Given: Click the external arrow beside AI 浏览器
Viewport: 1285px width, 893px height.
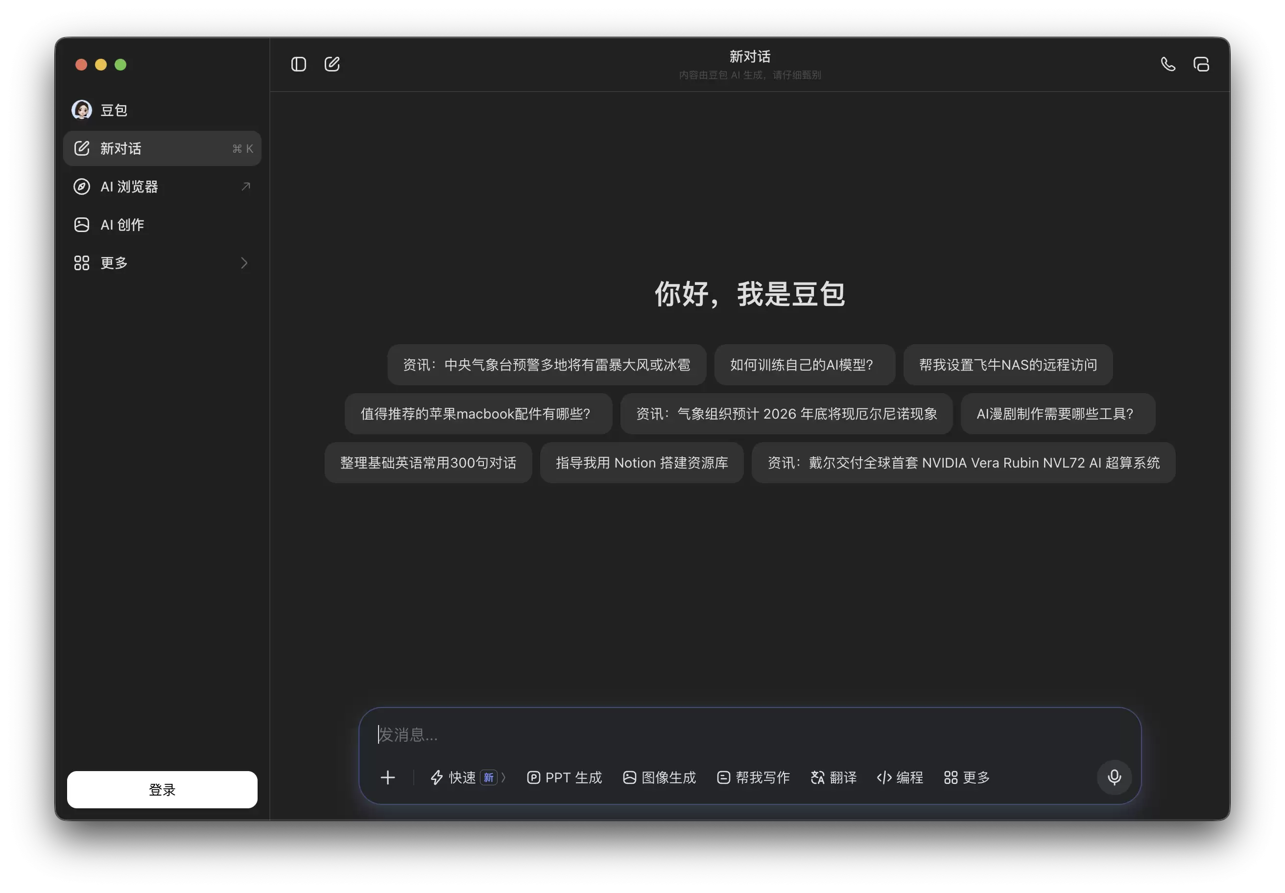Looking at the screenshot, I should tap(246, 187).
